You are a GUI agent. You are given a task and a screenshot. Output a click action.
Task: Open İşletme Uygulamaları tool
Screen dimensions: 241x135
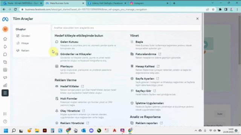click(149, 103)
